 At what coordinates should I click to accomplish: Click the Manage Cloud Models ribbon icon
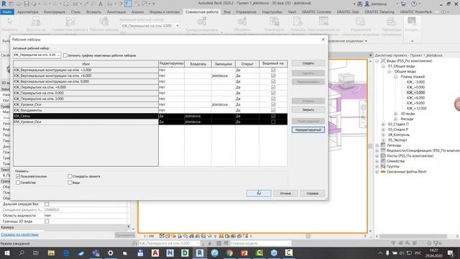click(361, 22)
